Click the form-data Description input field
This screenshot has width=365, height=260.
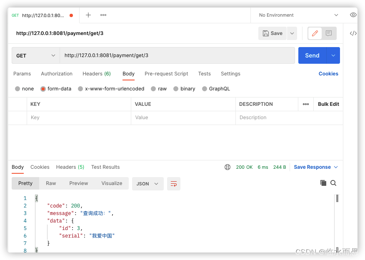pyautogui.click(x=289, y=117)
